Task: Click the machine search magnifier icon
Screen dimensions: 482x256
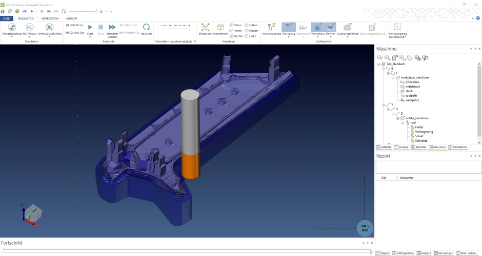Action: coord(425,57)
